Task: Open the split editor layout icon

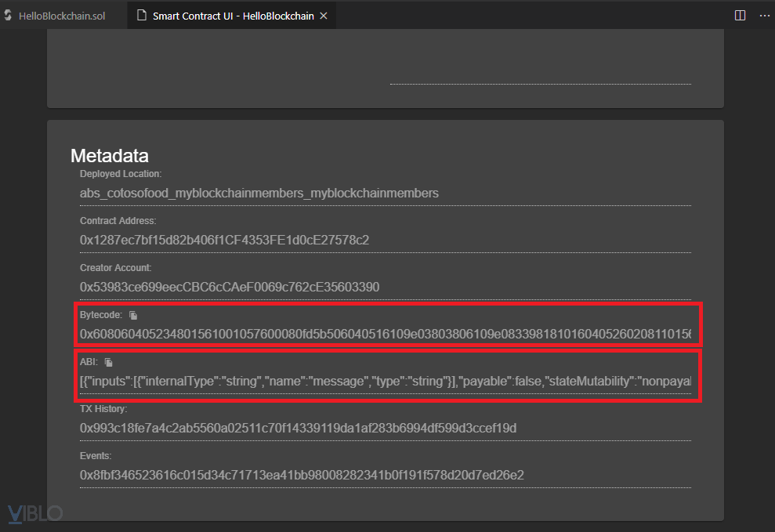Action: click(x=740, y=16)
